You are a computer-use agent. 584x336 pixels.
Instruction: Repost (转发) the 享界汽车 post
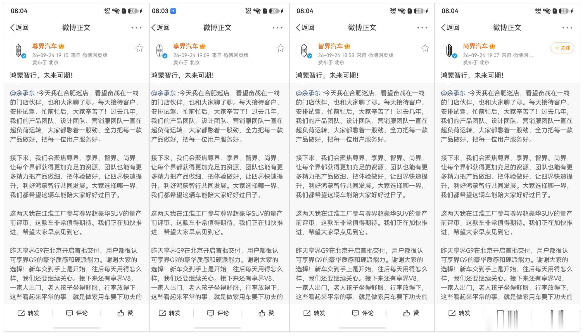pos(170,313)
